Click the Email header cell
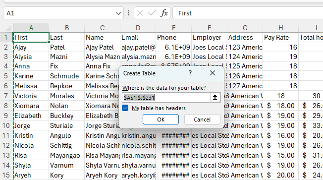This screenshot has height=180, width=323. tap(138, 37)
